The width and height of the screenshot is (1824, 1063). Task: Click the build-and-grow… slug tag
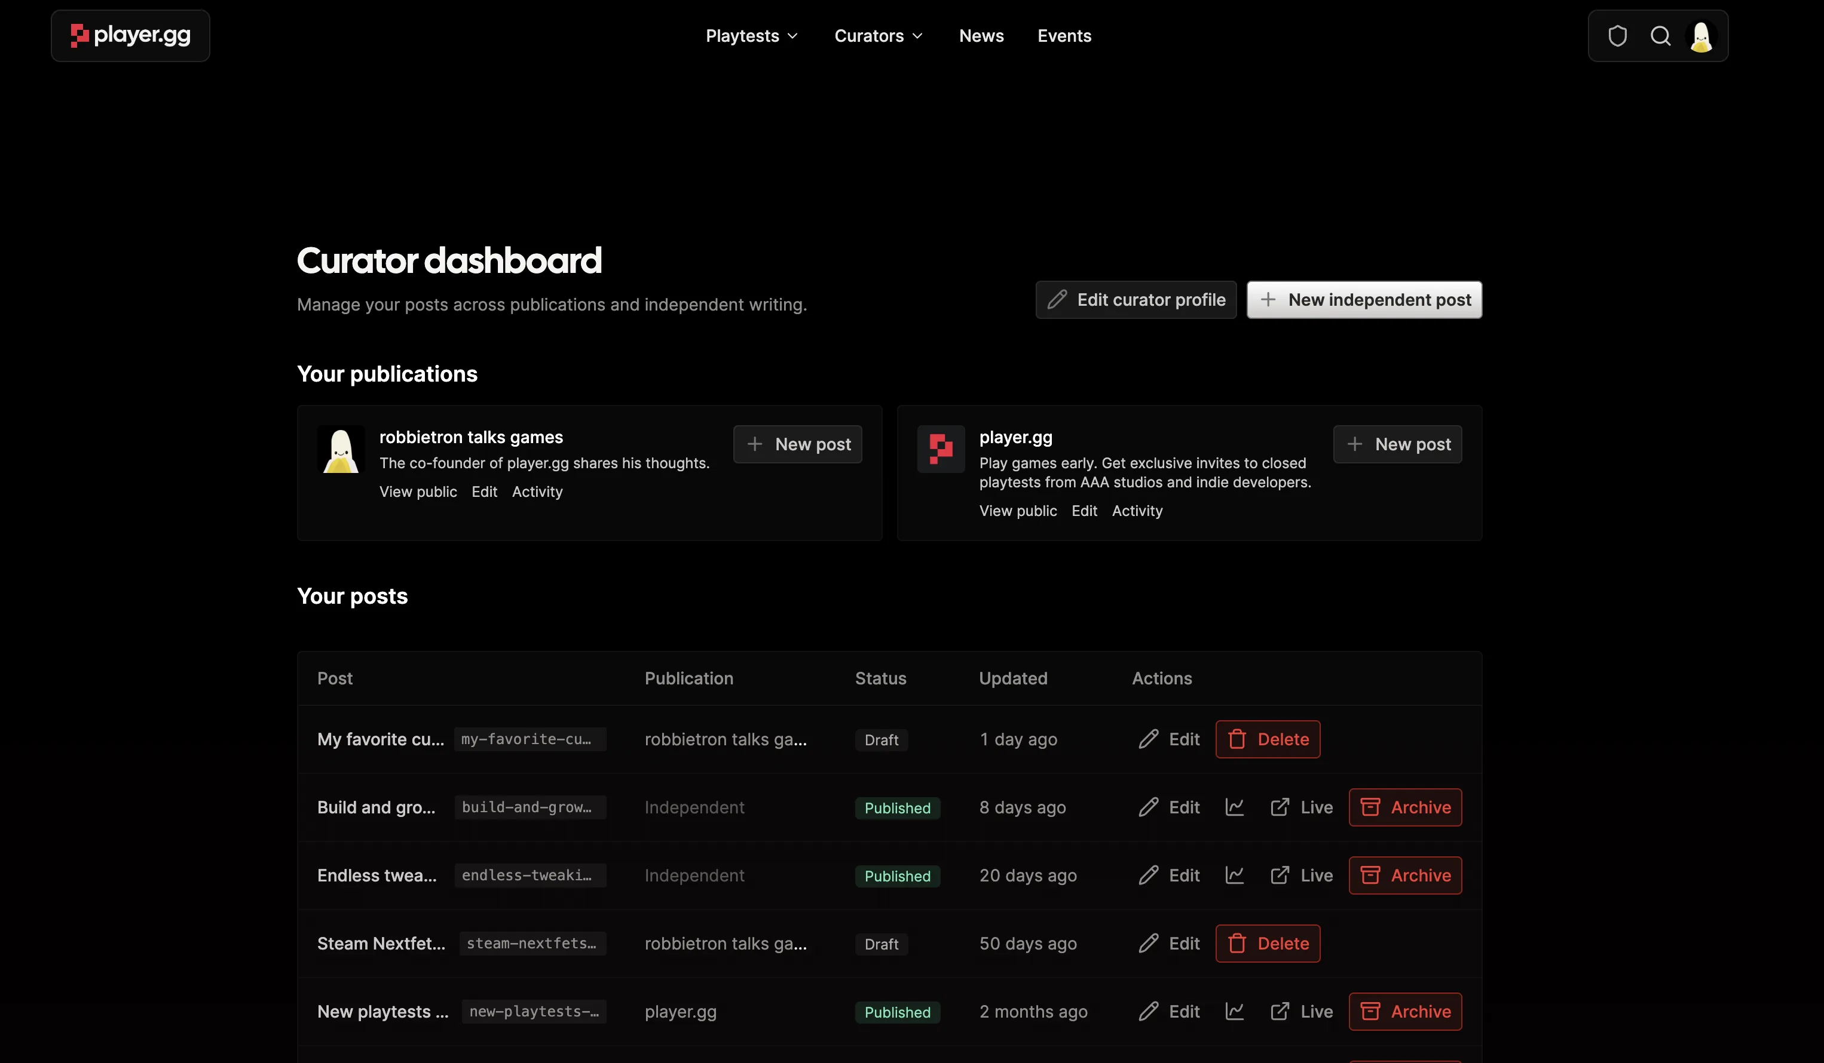tap(531, 807)
